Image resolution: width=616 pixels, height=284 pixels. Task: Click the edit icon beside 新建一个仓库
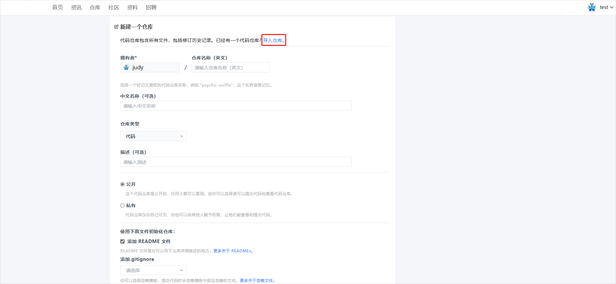coord(116,27)
